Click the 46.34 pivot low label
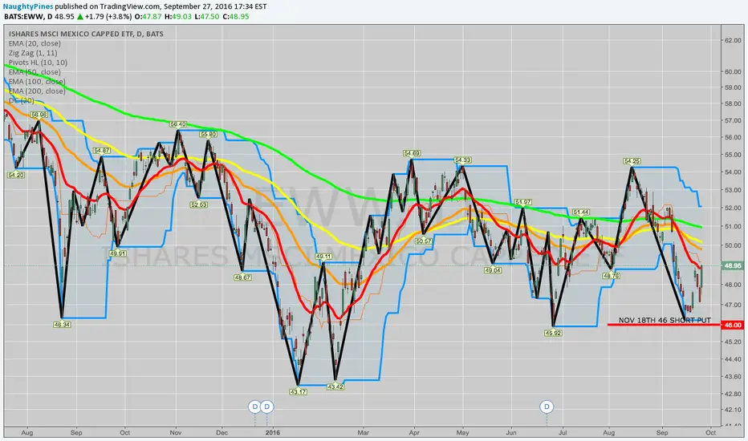The image size is (748, 441). coord(62,325)
